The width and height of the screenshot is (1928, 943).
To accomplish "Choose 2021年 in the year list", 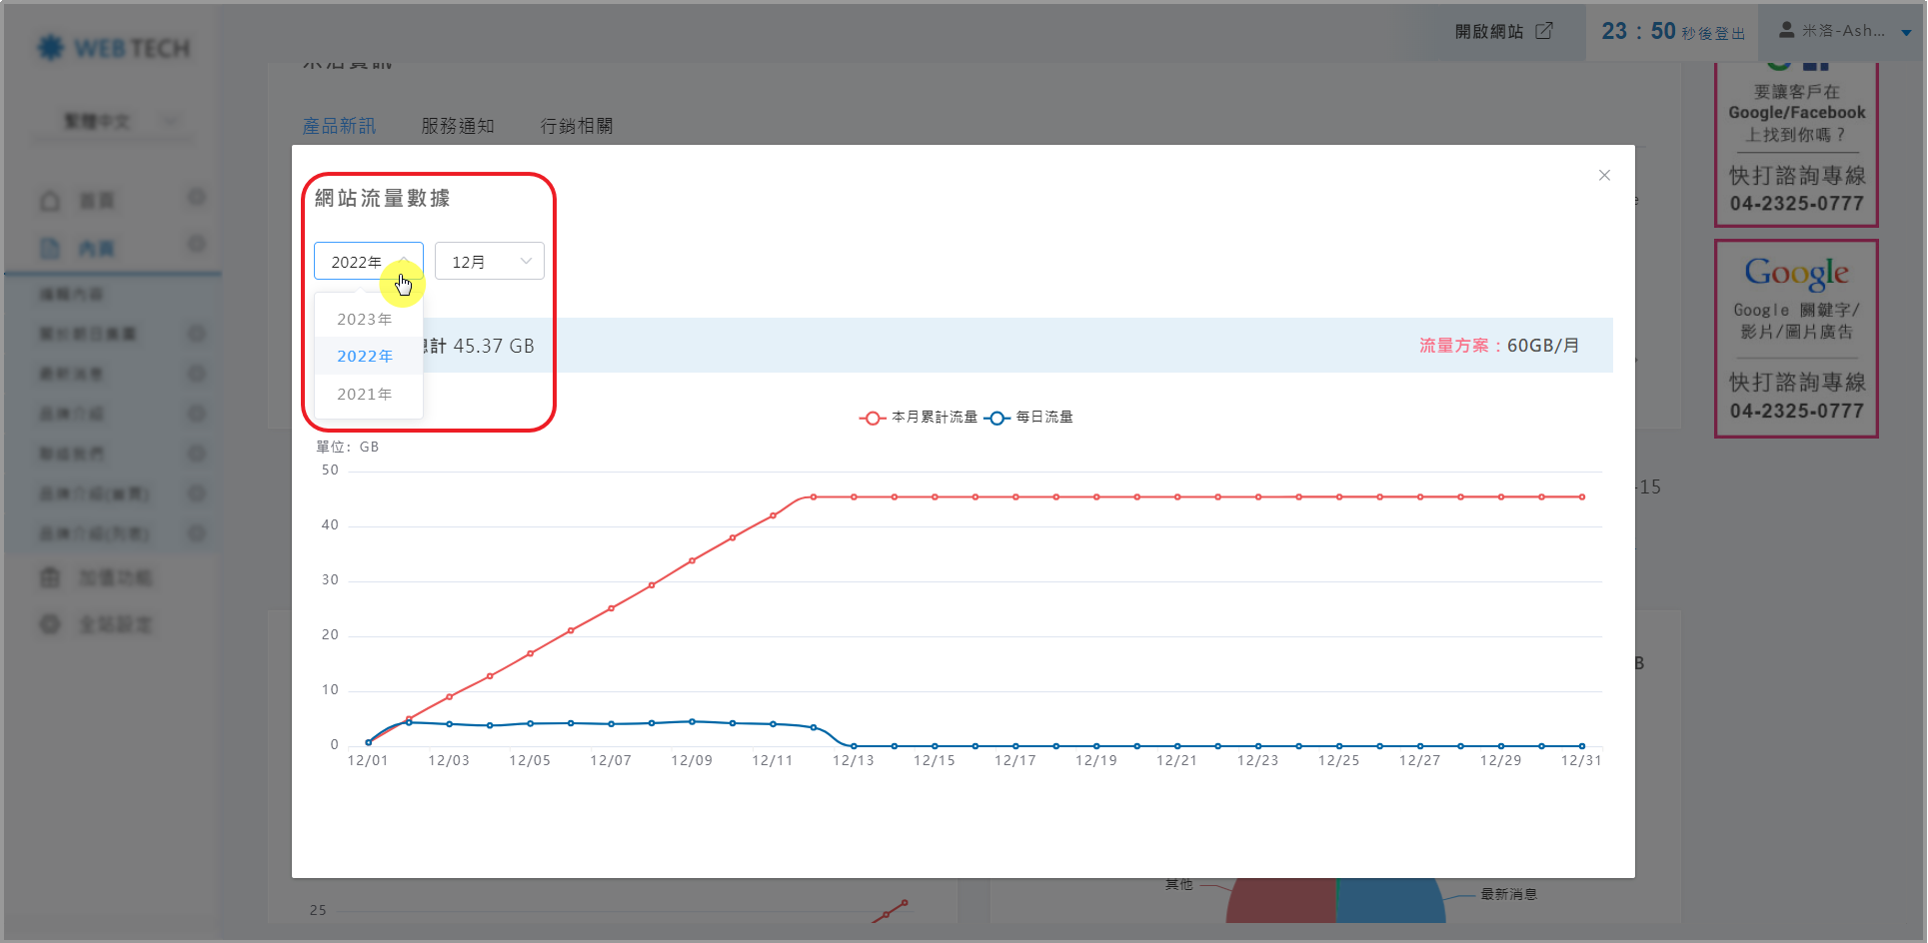I will tap(365, 395).
